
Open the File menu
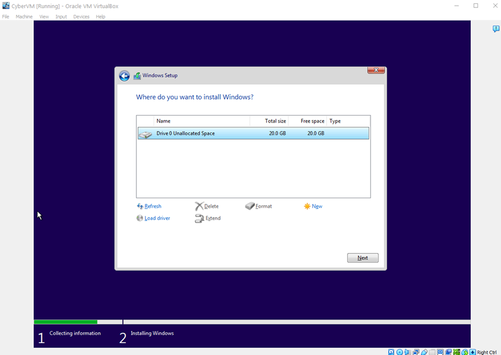coord(6,17)
